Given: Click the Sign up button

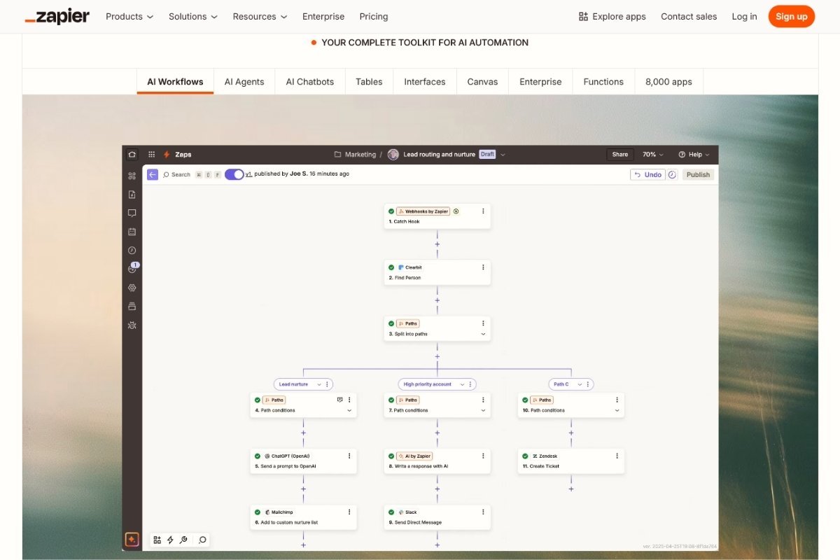Looking at the screenshot, I should click(x=792, y=16).
